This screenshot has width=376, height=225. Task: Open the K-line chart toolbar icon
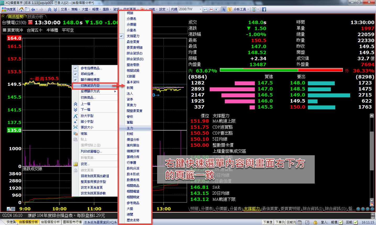(x=217, y=9)
